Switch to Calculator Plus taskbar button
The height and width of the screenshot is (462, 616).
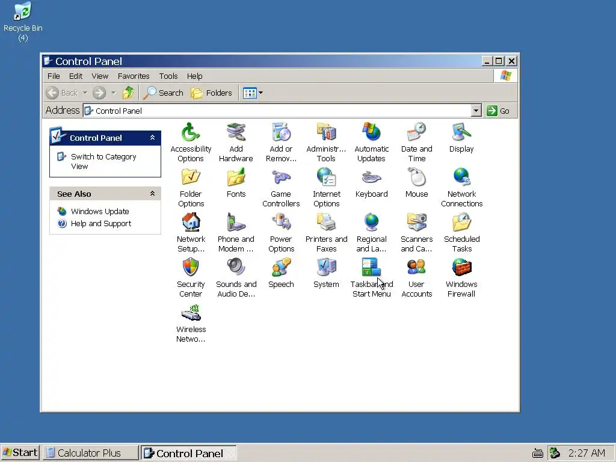pos(90,453)
